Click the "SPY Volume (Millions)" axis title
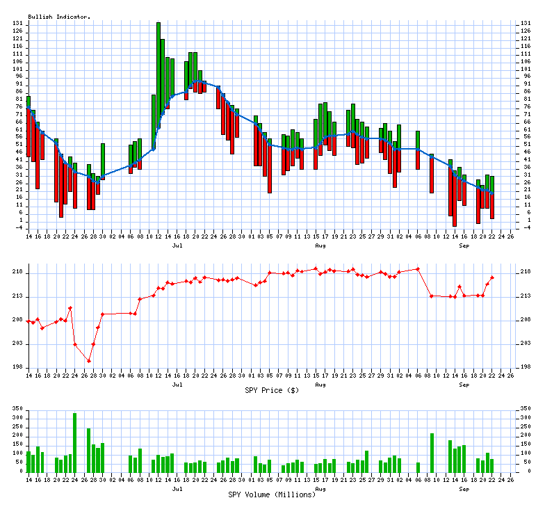Screen dimensions: 545x507 (272, 494)
